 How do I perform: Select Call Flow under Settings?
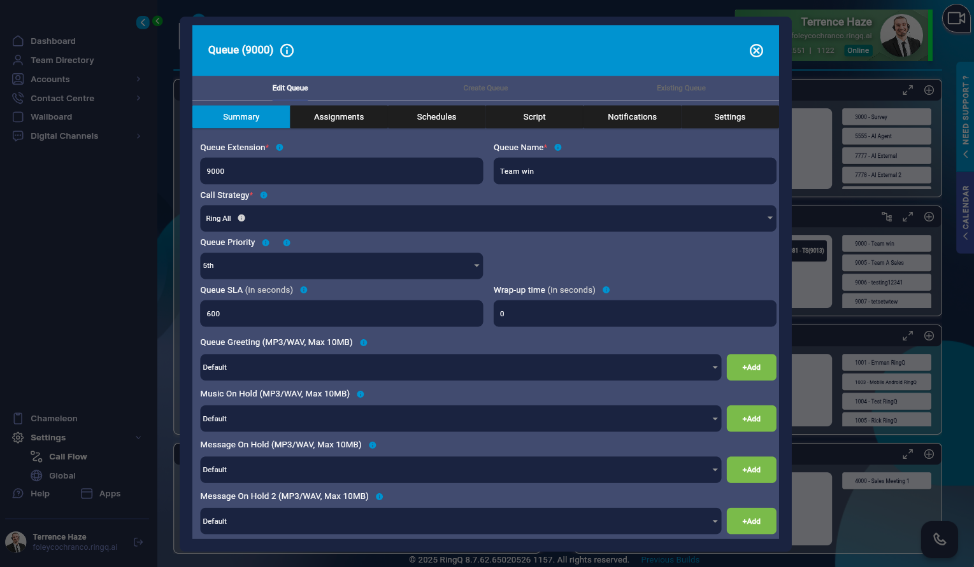[x=68, y=456]
